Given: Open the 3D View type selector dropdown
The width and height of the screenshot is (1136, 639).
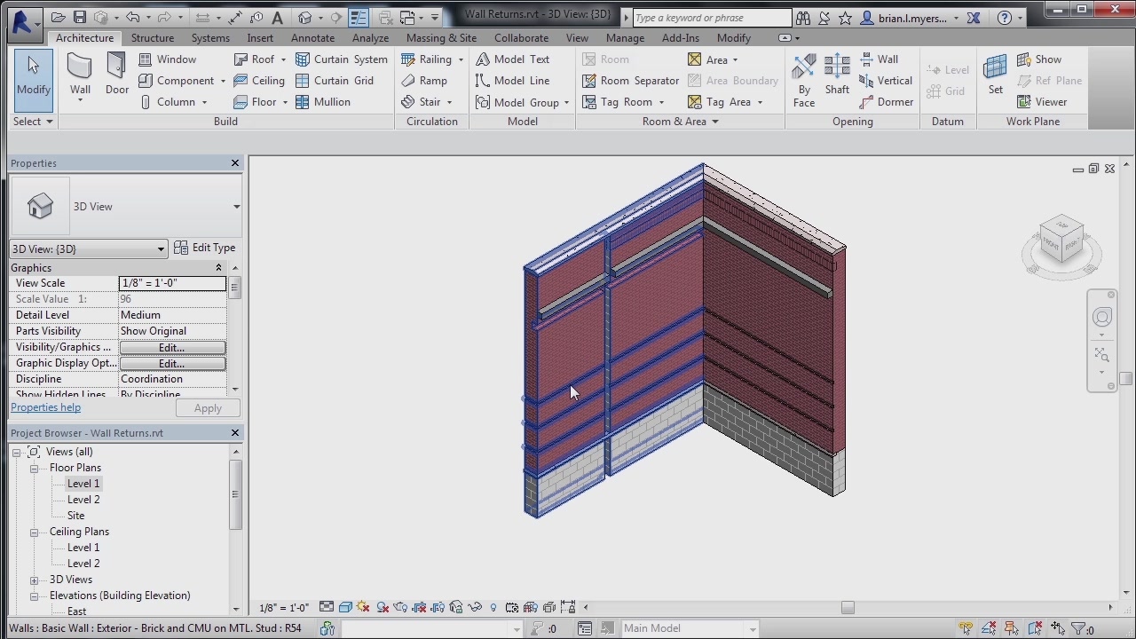Looking at the screenshot, I should (x=236, y=207).
